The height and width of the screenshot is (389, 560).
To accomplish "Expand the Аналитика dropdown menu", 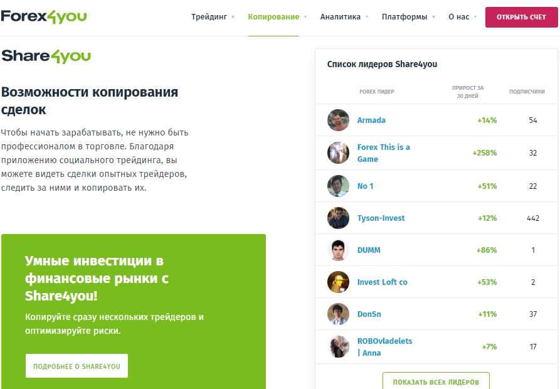I will pyautogui.click(x=344, y=17).
